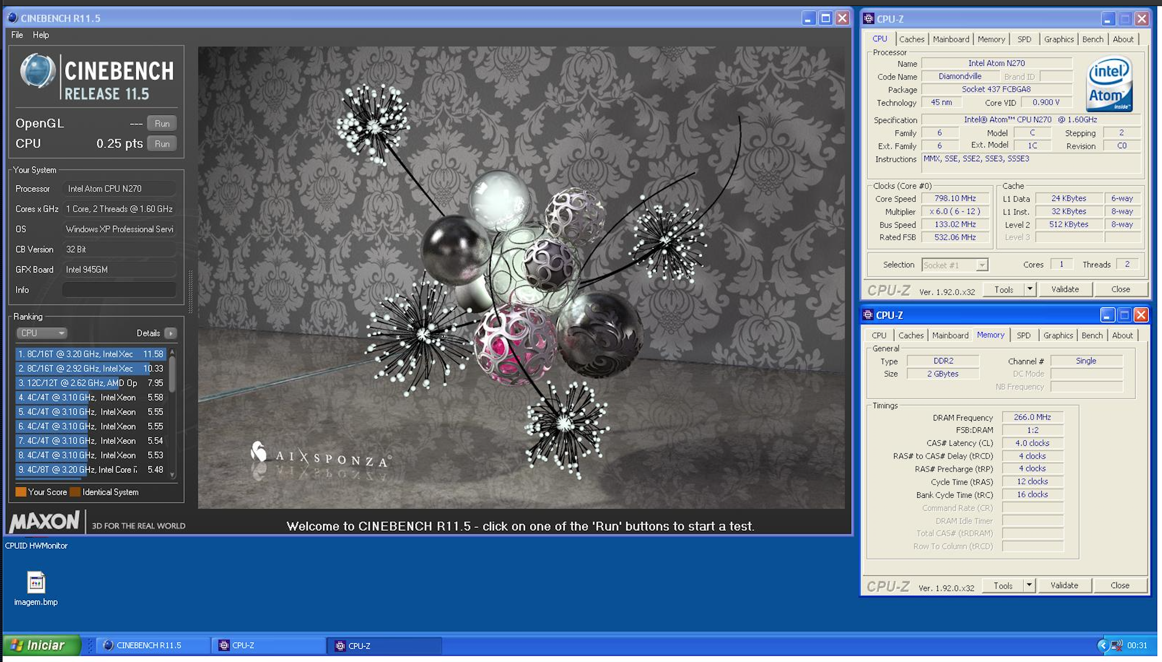Minimize the Cinebench window
The image size is (1162, 662).
(x=808, y=18)
